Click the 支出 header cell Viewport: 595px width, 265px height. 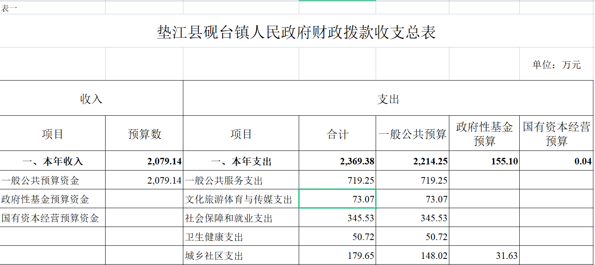[388, 99]
